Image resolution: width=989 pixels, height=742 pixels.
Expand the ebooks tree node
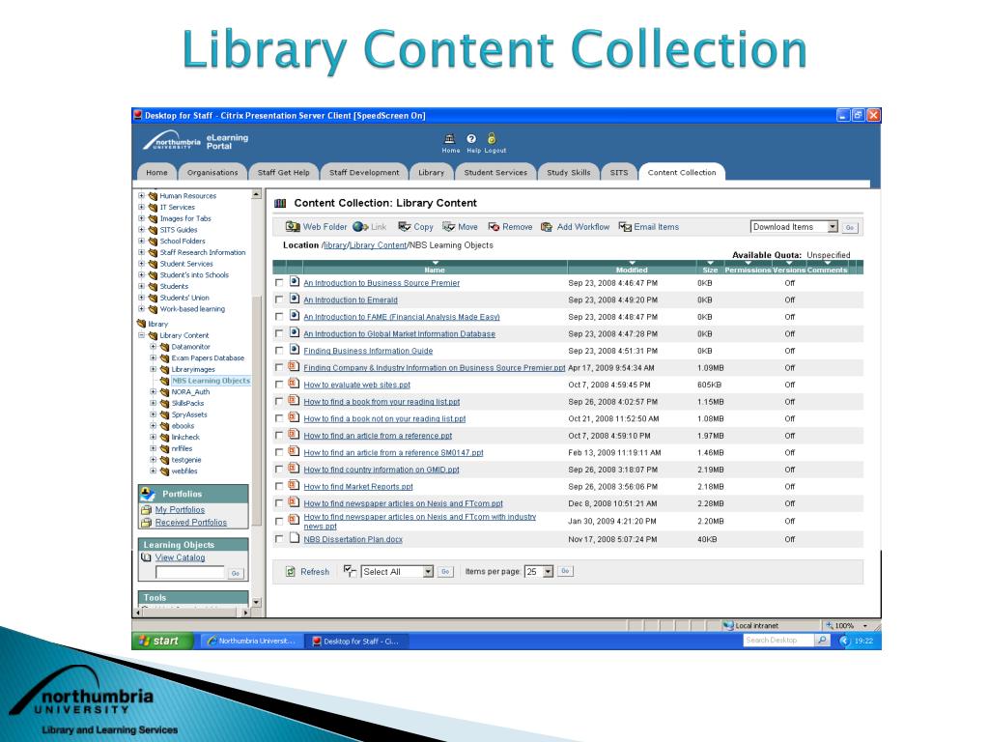point(153,426)
